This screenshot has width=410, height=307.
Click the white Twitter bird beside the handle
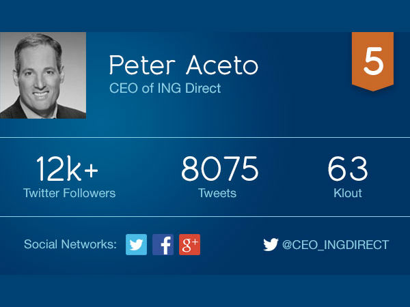point(271,245)
